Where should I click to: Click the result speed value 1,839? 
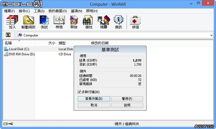pyautogui.click(x=137, y=60)
